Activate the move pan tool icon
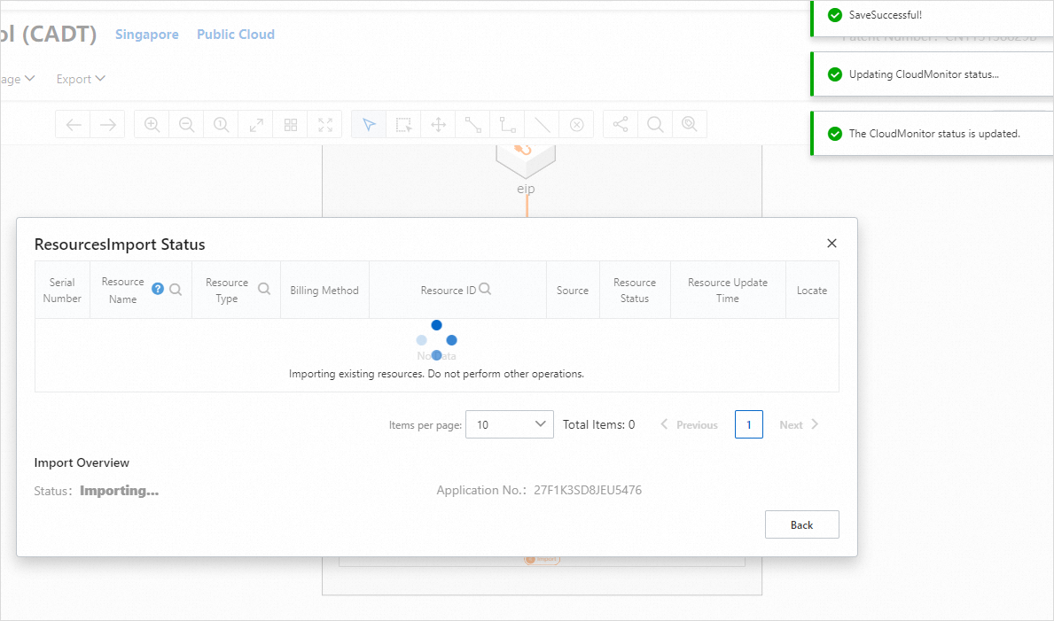Image resolution: width=1054 pixels, height=621 pixels. [x=438, y=124]
